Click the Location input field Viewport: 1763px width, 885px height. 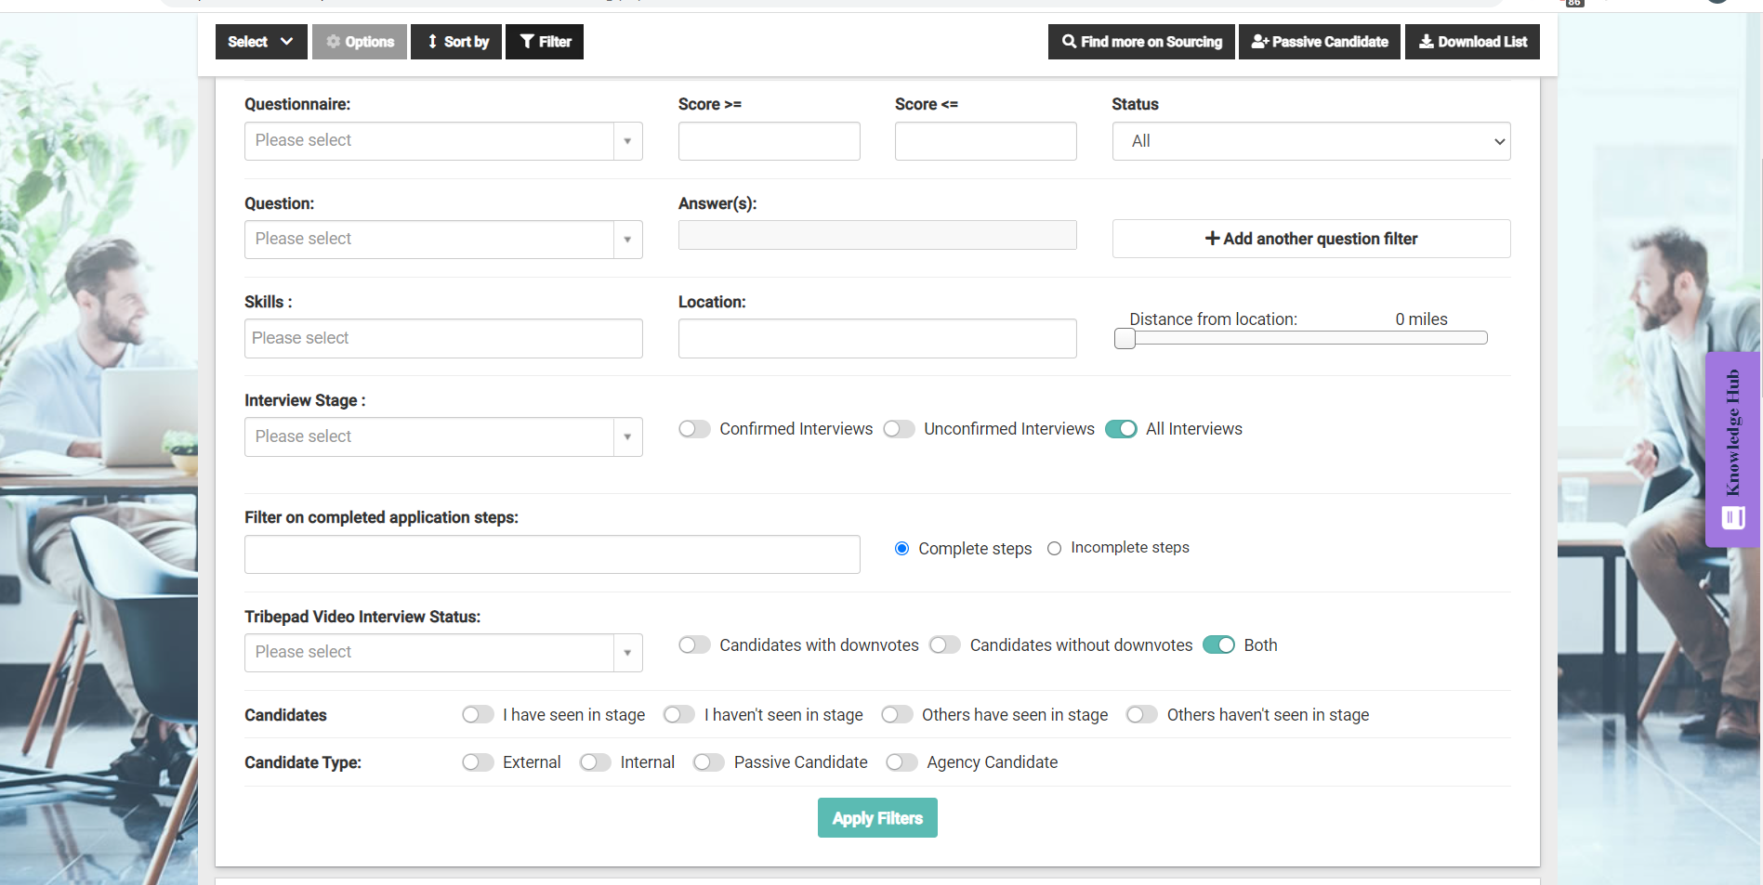(x=876, y=338)
